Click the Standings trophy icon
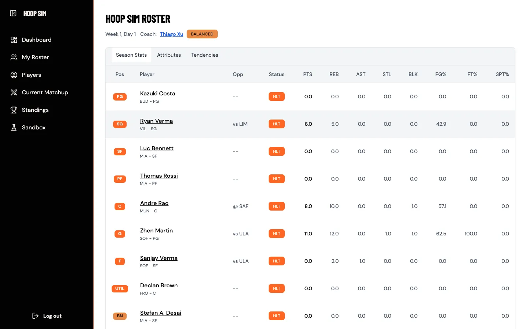The image size is (527, 329). (14, 110)
